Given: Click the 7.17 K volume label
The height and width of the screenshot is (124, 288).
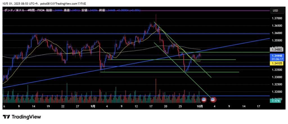Looking at the screenshot, I should point(275,100).
